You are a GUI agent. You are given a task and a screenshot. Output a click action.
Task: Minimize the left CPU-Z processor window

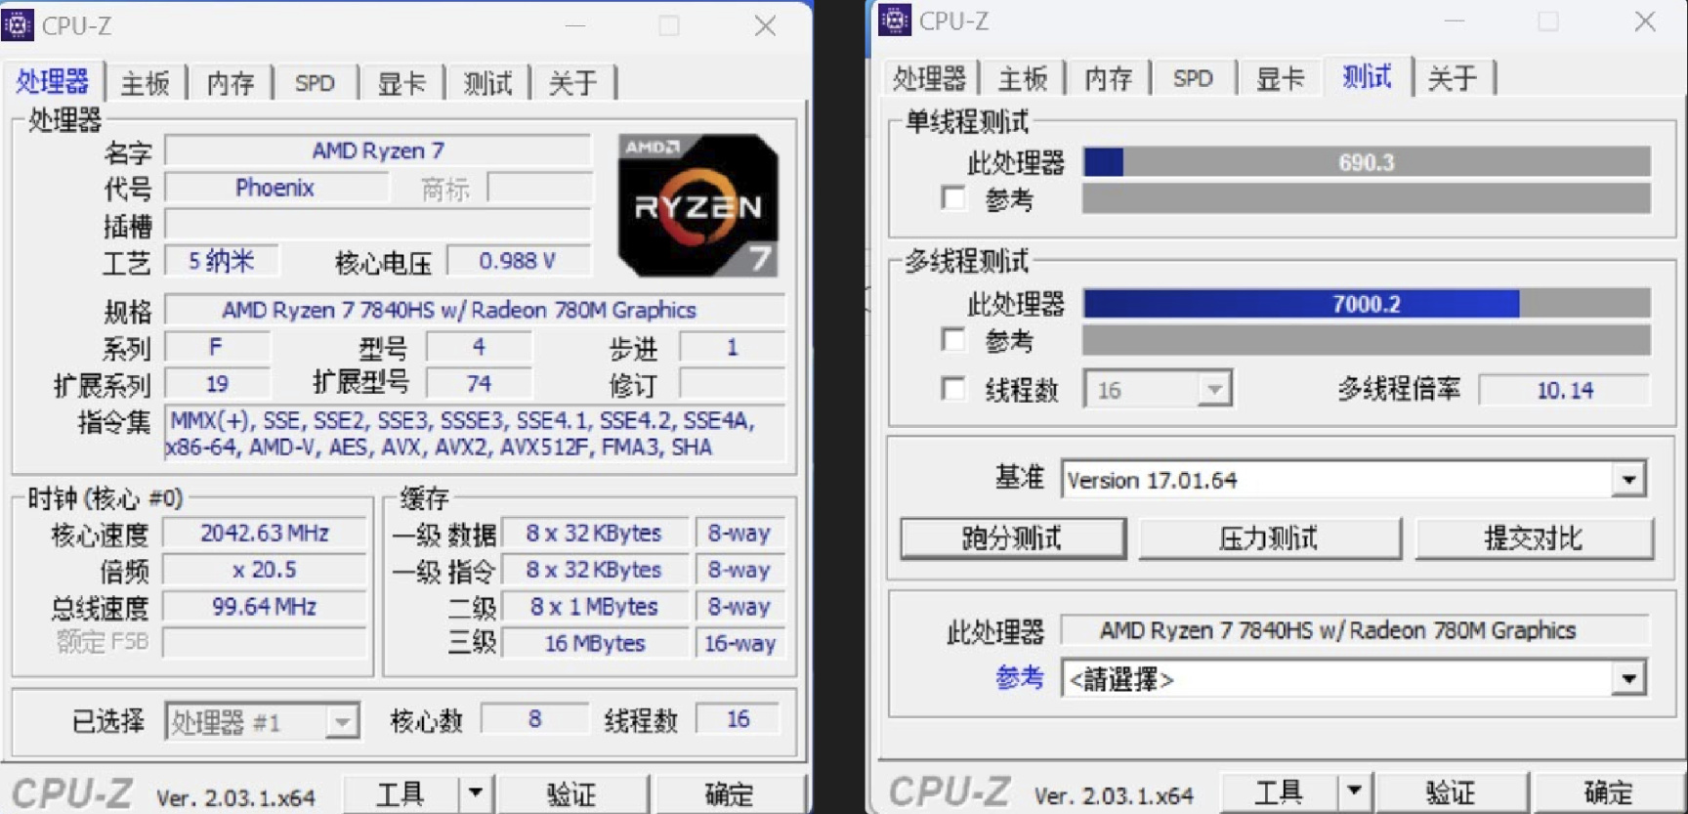coord(575,26)
